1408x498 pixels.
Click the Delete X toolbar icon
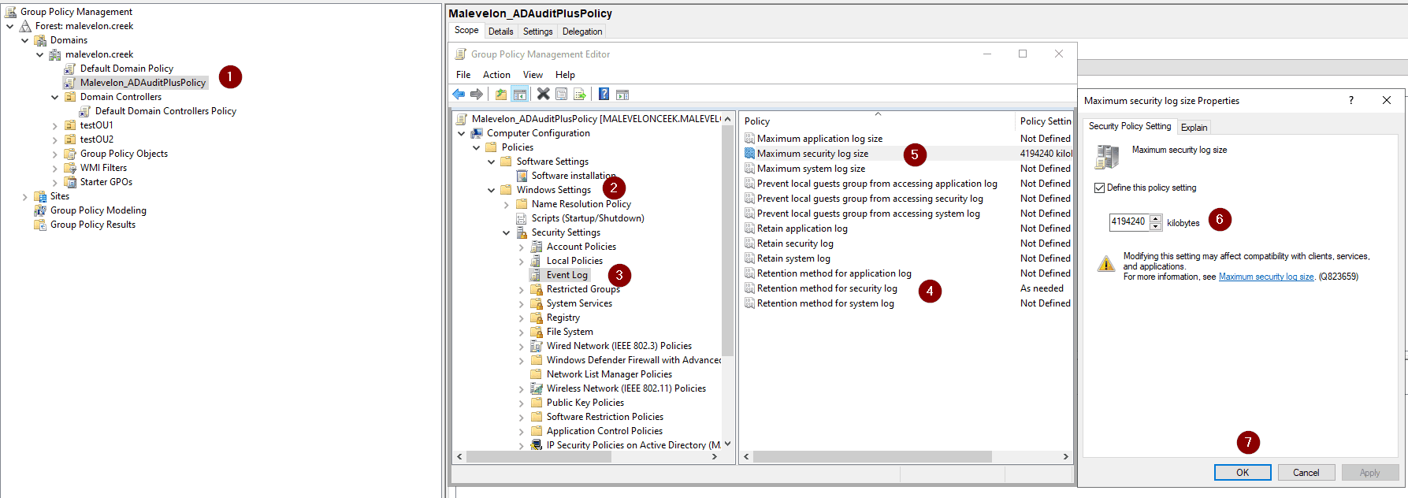pyautogui.click(x=543, y=95)
